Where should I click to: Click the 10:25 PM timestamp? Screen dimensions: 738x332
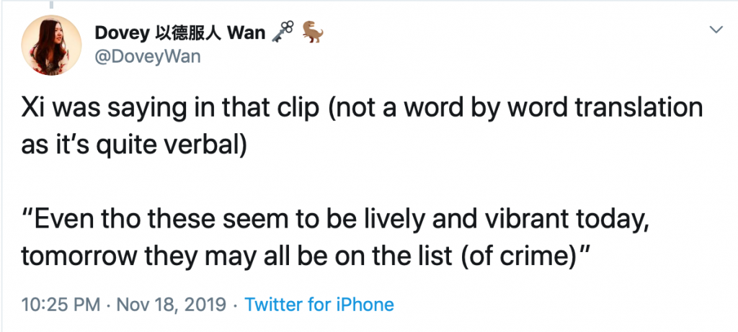click(60, 305)
